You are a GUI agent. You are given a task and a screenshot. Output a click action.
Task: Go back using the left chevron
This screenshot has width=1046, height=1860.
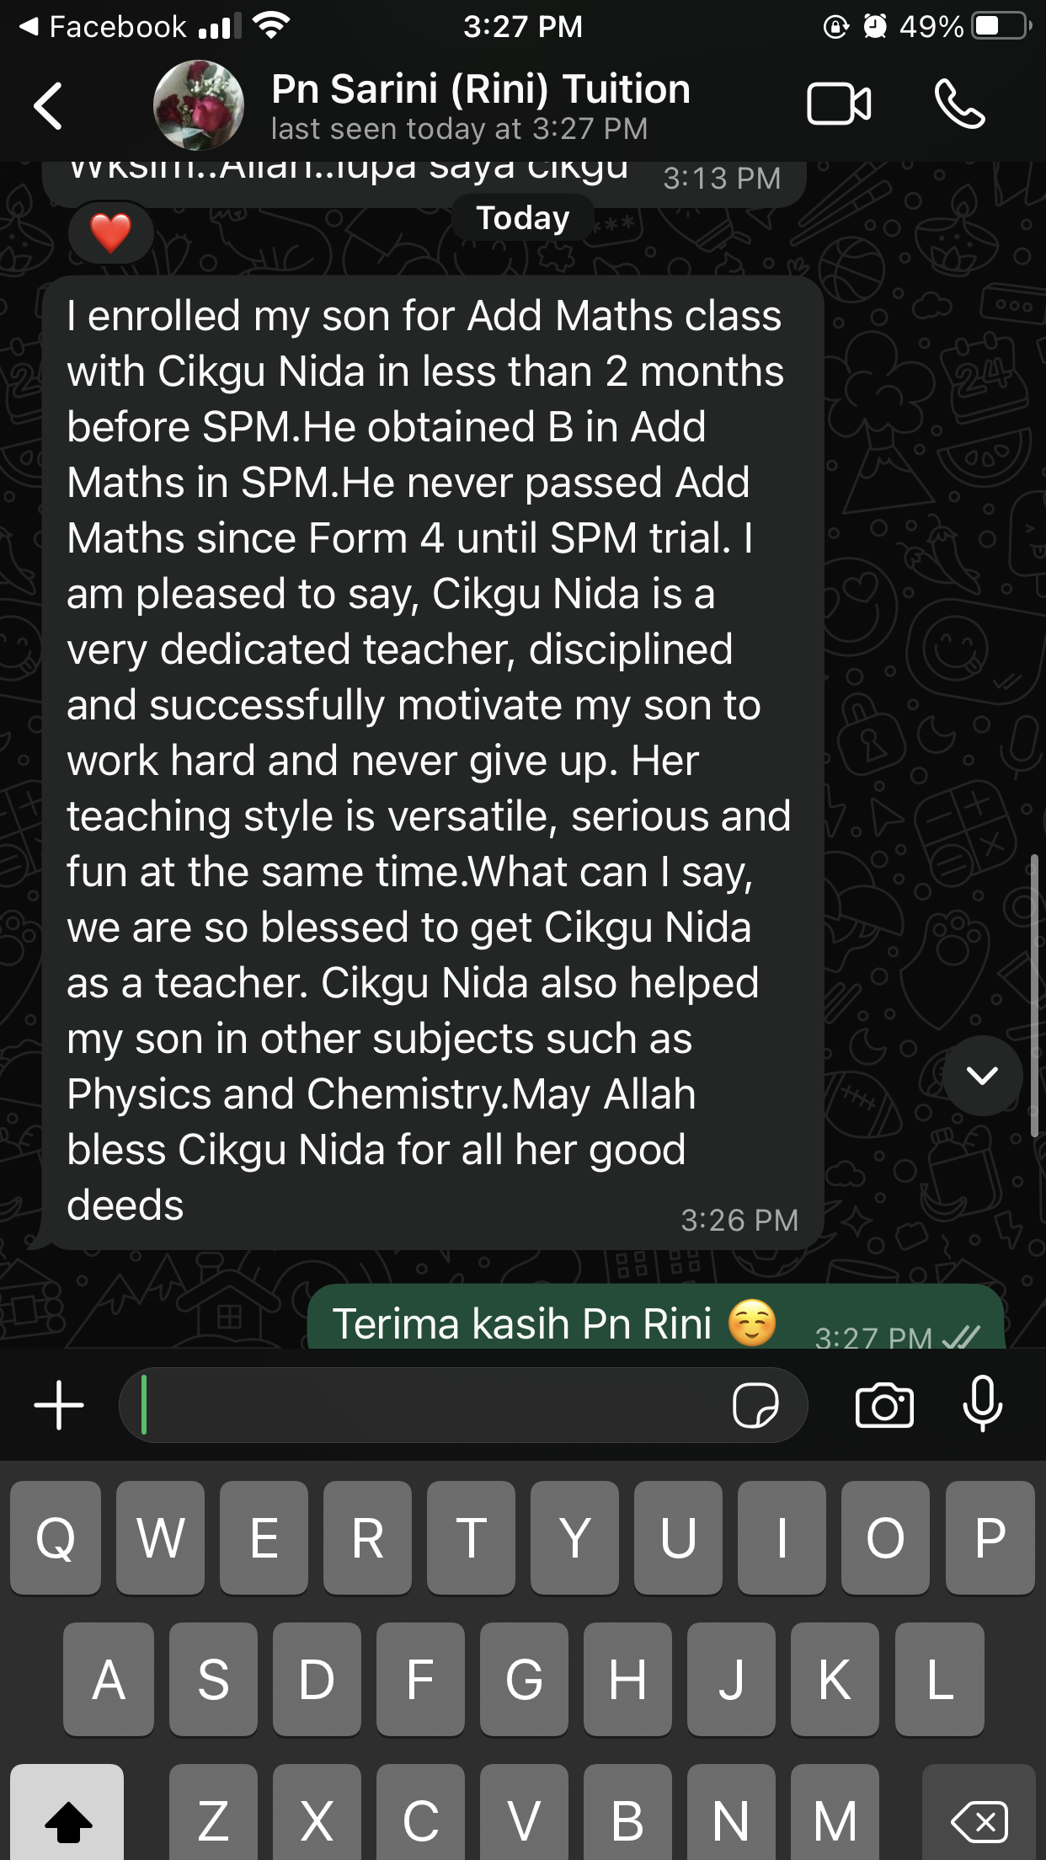(x=48, y=106)
